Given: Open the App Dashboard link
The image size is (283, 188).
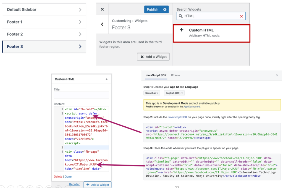Looking at the screenshot, I should point(192,107).
